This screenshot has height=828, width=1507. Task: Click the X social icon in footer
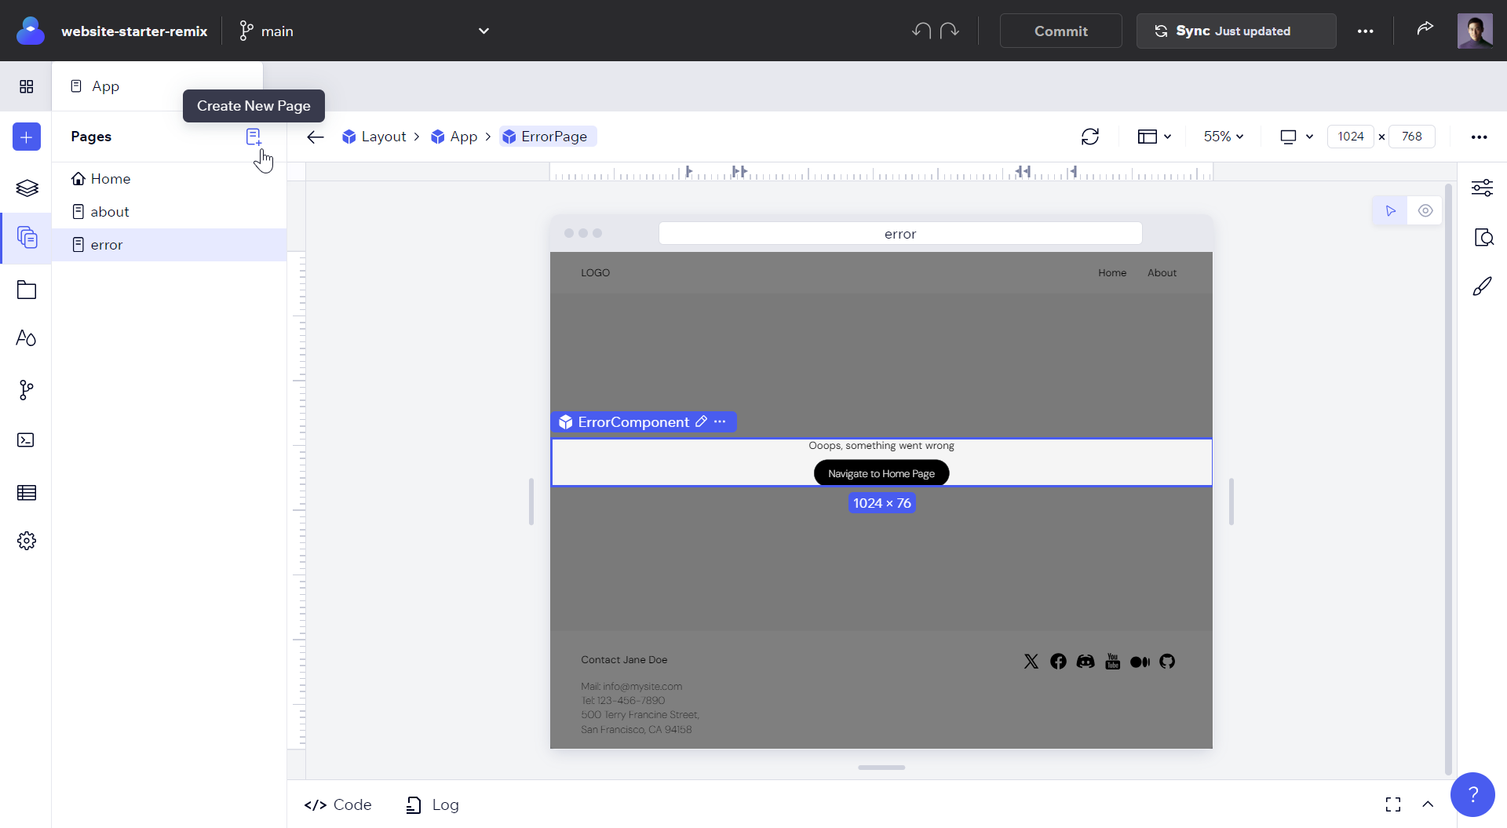pyautogui.click(x=1031, y=662)
